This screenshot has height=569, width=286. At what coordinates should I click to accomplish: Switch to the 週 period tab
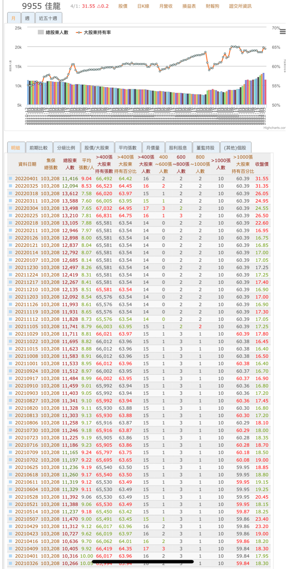[28, 18]
